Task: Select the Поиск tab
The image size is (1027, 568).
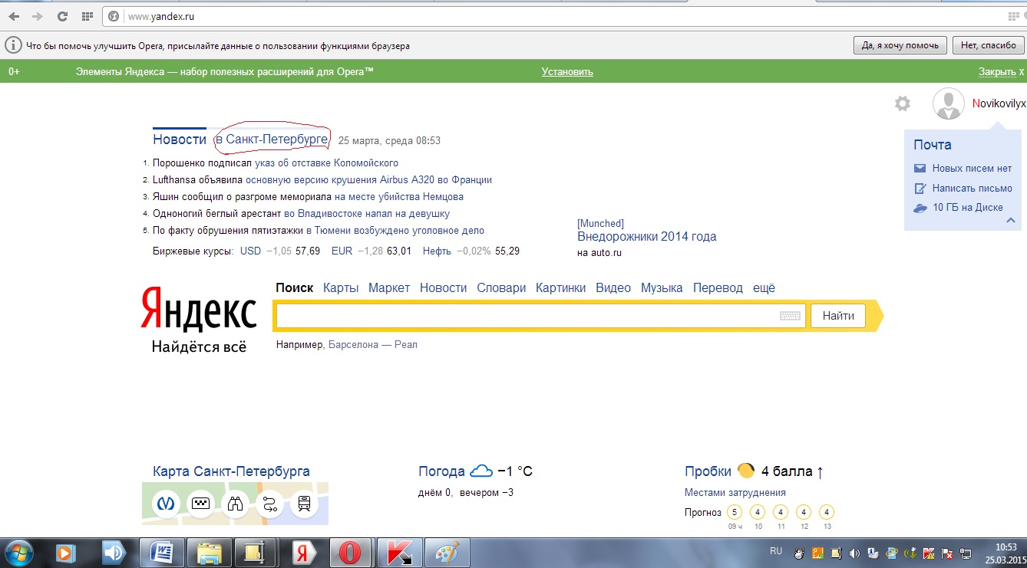Action: coord(294,288)
